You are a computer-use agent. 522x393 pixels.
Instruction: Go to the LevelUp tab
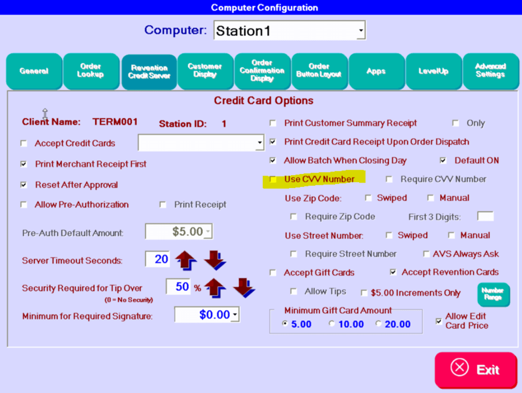coord(434,71)
